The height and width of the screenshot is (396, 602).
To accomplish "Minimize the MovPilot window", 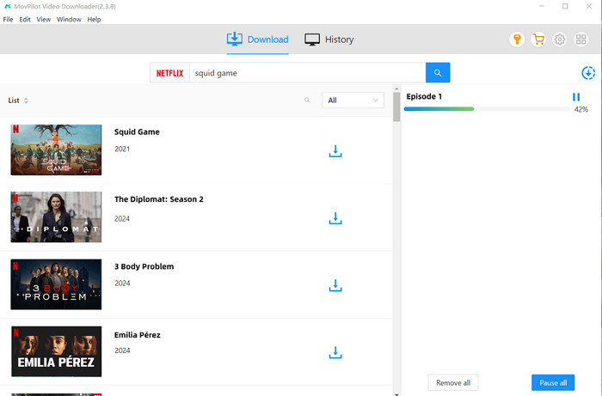I will point(542,6).
